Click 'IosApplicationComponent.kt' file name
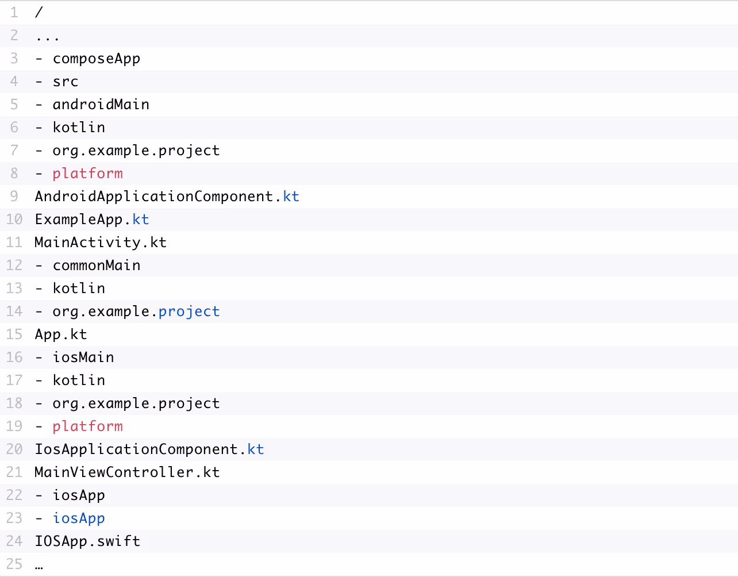Image resolution: width=738 pixels, height=577 pixels. point(149,449)
